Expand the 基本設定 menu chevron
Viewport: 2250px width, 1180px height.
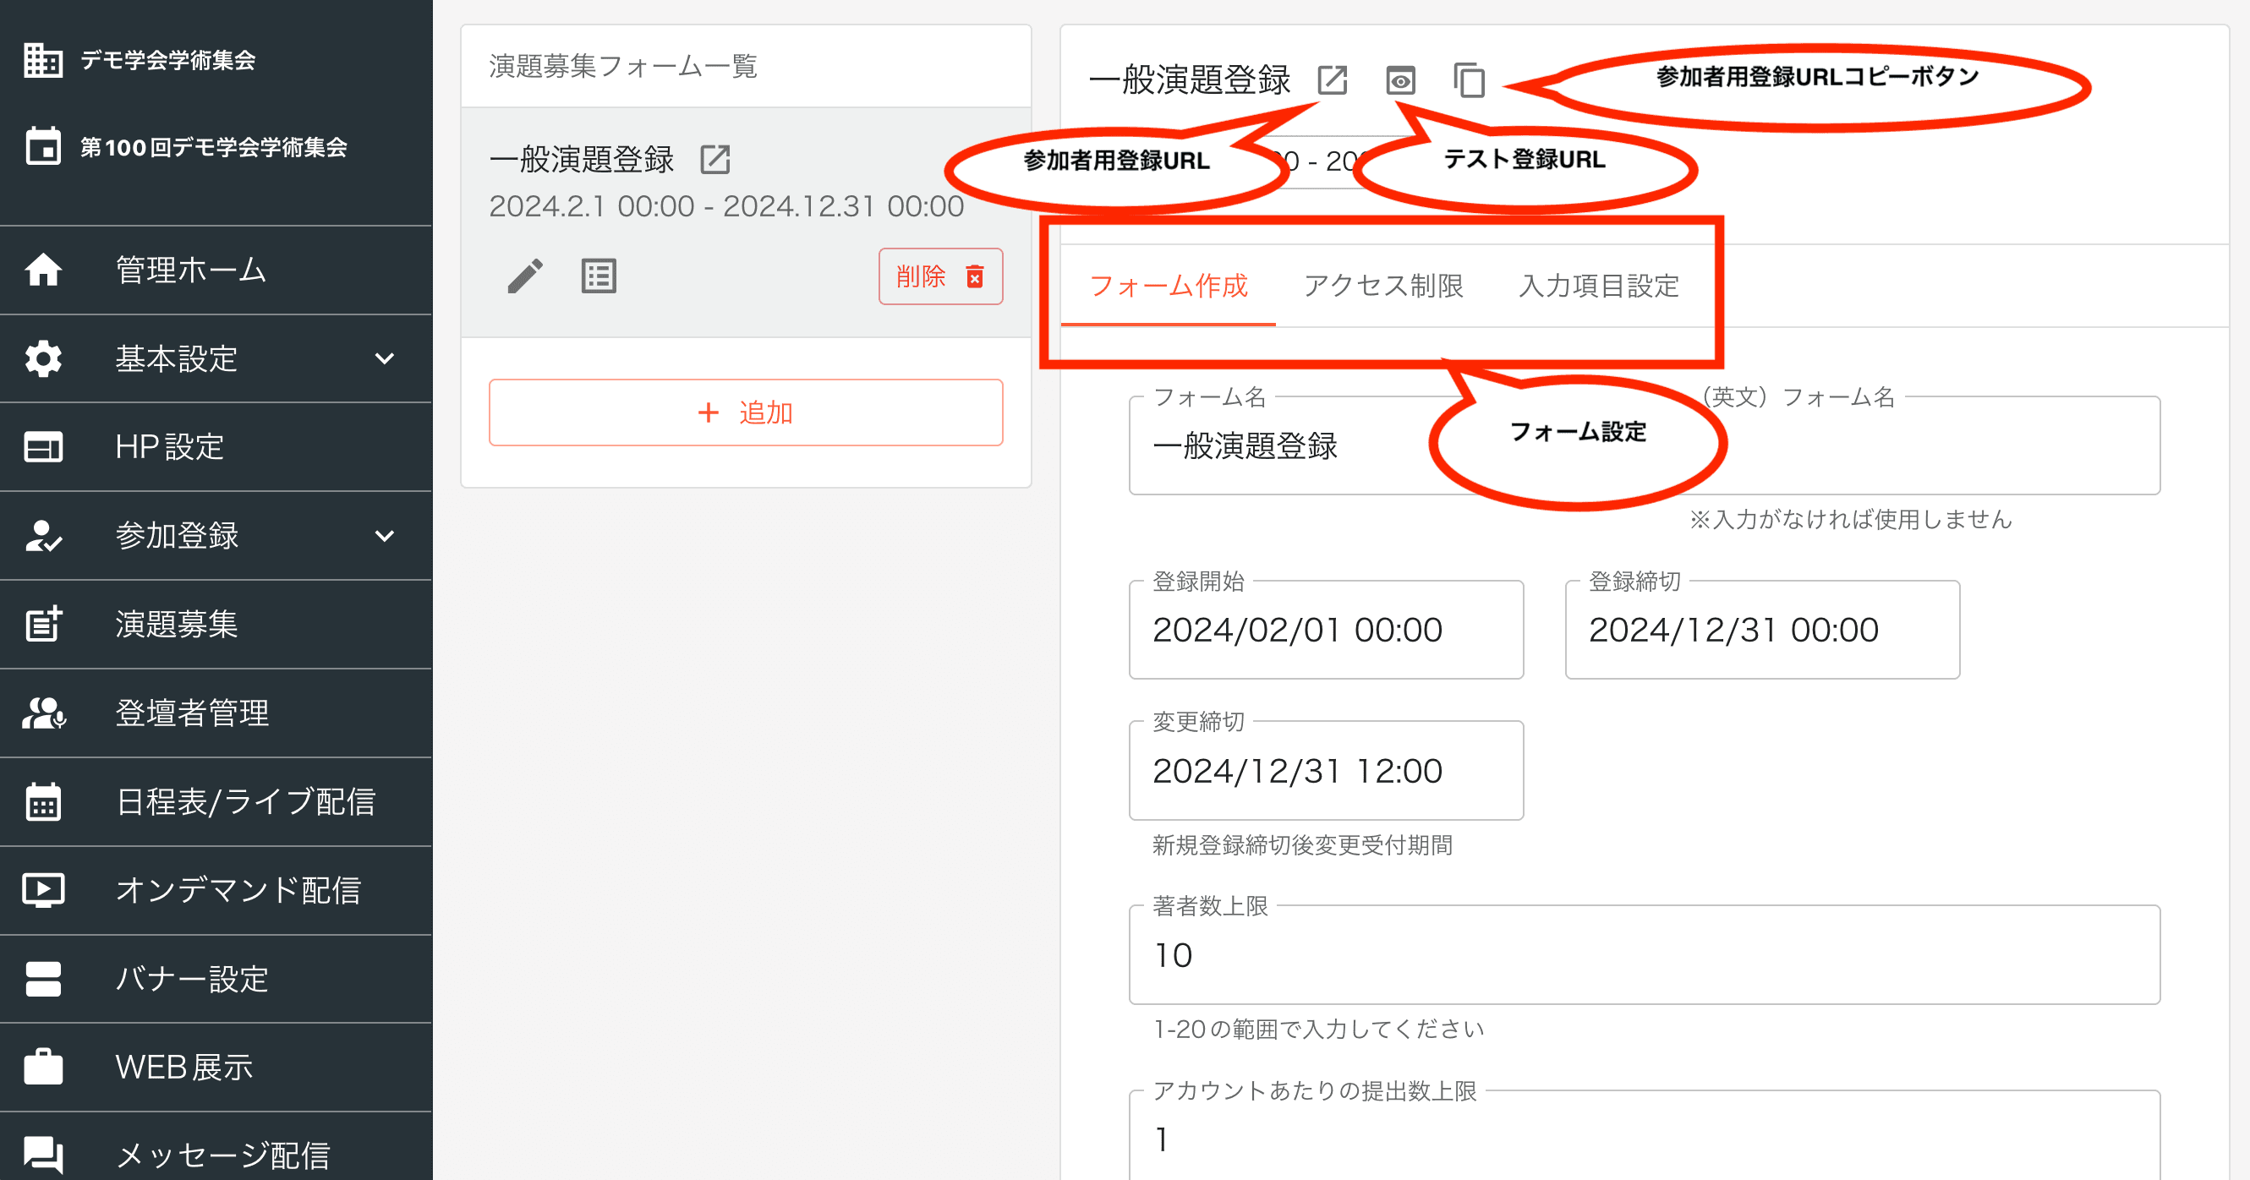pyautogui.click(x=385, y=359)
